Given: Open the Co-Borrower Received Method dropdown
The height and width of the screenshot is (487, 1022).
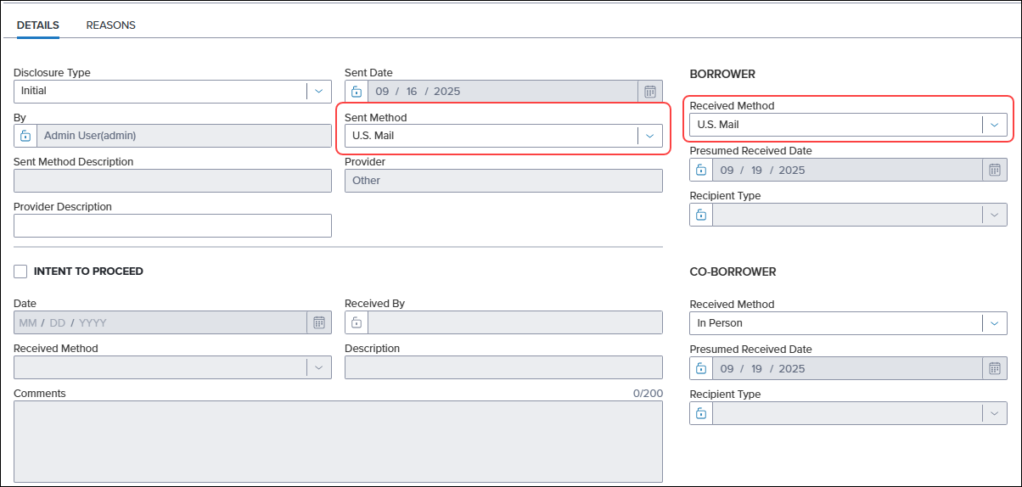Looking at the screenshot, I should point(994,323).
